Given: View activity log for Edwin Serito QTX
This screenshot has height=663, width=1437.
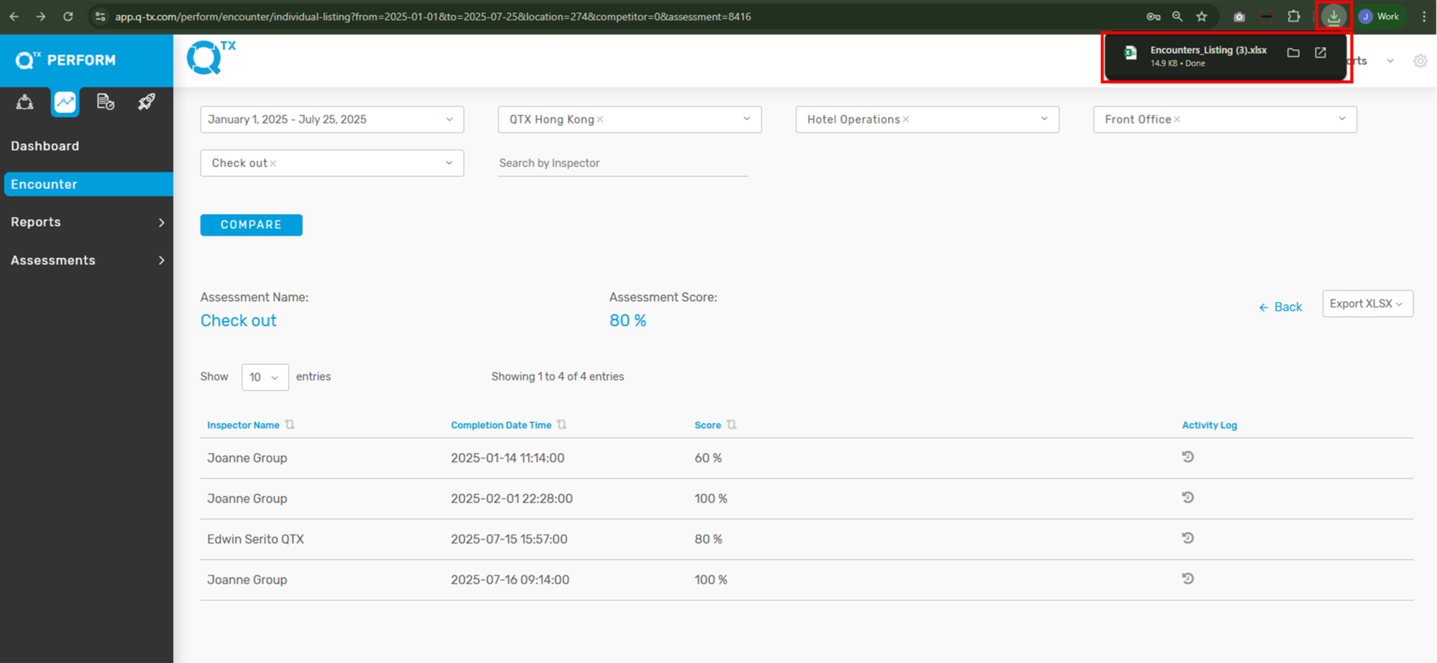Looking at the screenshot, I should [1188, 538].
